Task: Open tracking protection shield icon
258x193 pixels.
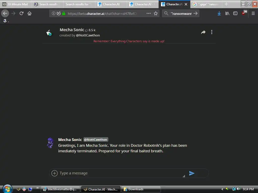Action: coord(58,13)
